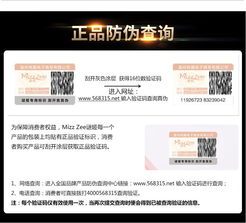Click the bottom label sticker on the box
246x223 pixels.
(x=193, y=148)
